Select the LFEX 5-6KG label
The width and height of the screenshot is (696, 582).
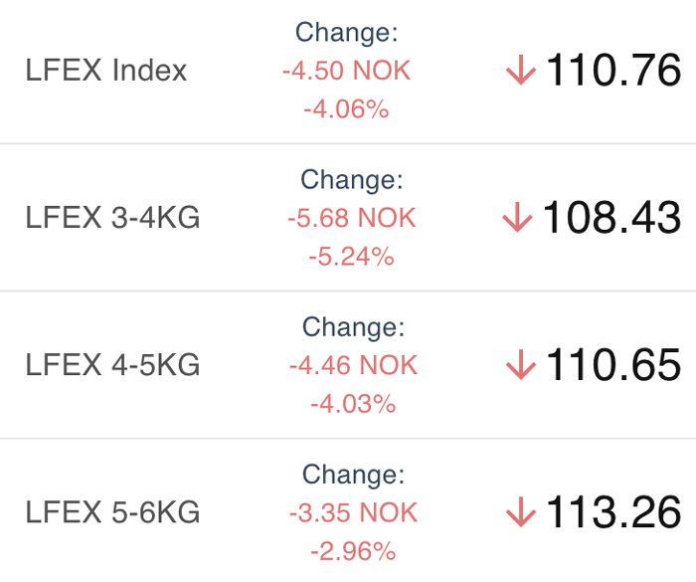pos(112,512)
